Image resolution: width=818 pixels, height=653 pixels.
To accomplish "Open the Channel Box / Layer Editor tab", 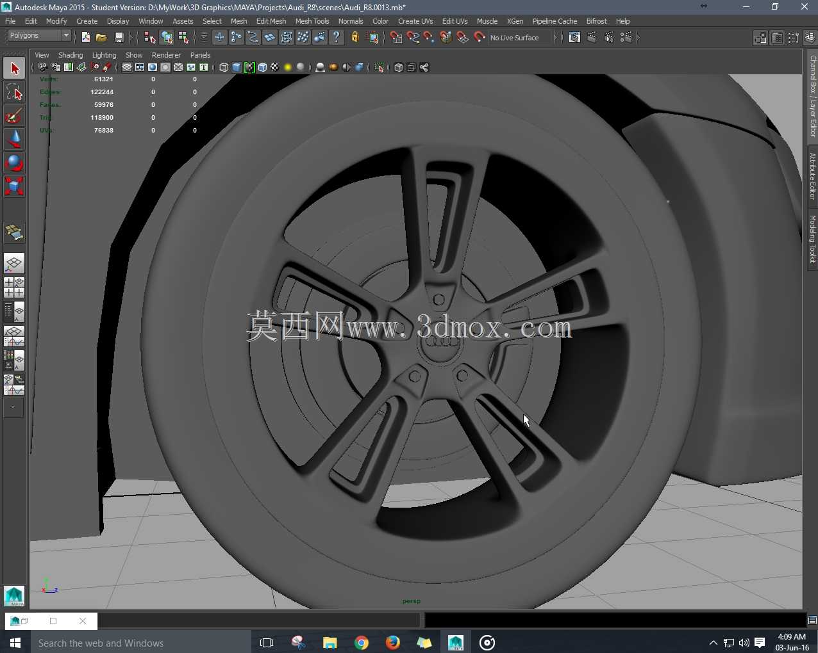I will (812, 96).
